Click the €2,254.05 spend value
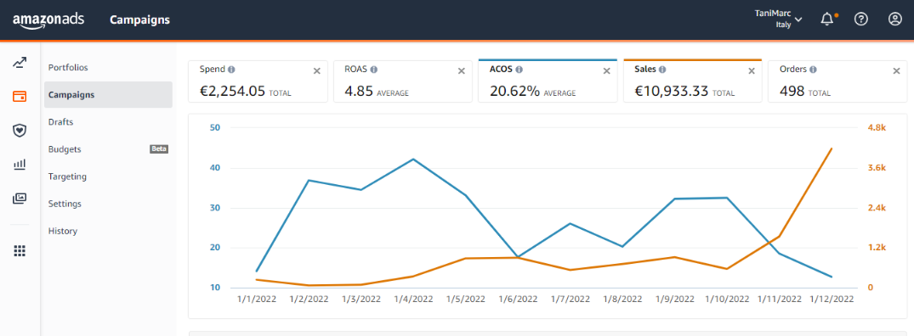 pos(233,91)
